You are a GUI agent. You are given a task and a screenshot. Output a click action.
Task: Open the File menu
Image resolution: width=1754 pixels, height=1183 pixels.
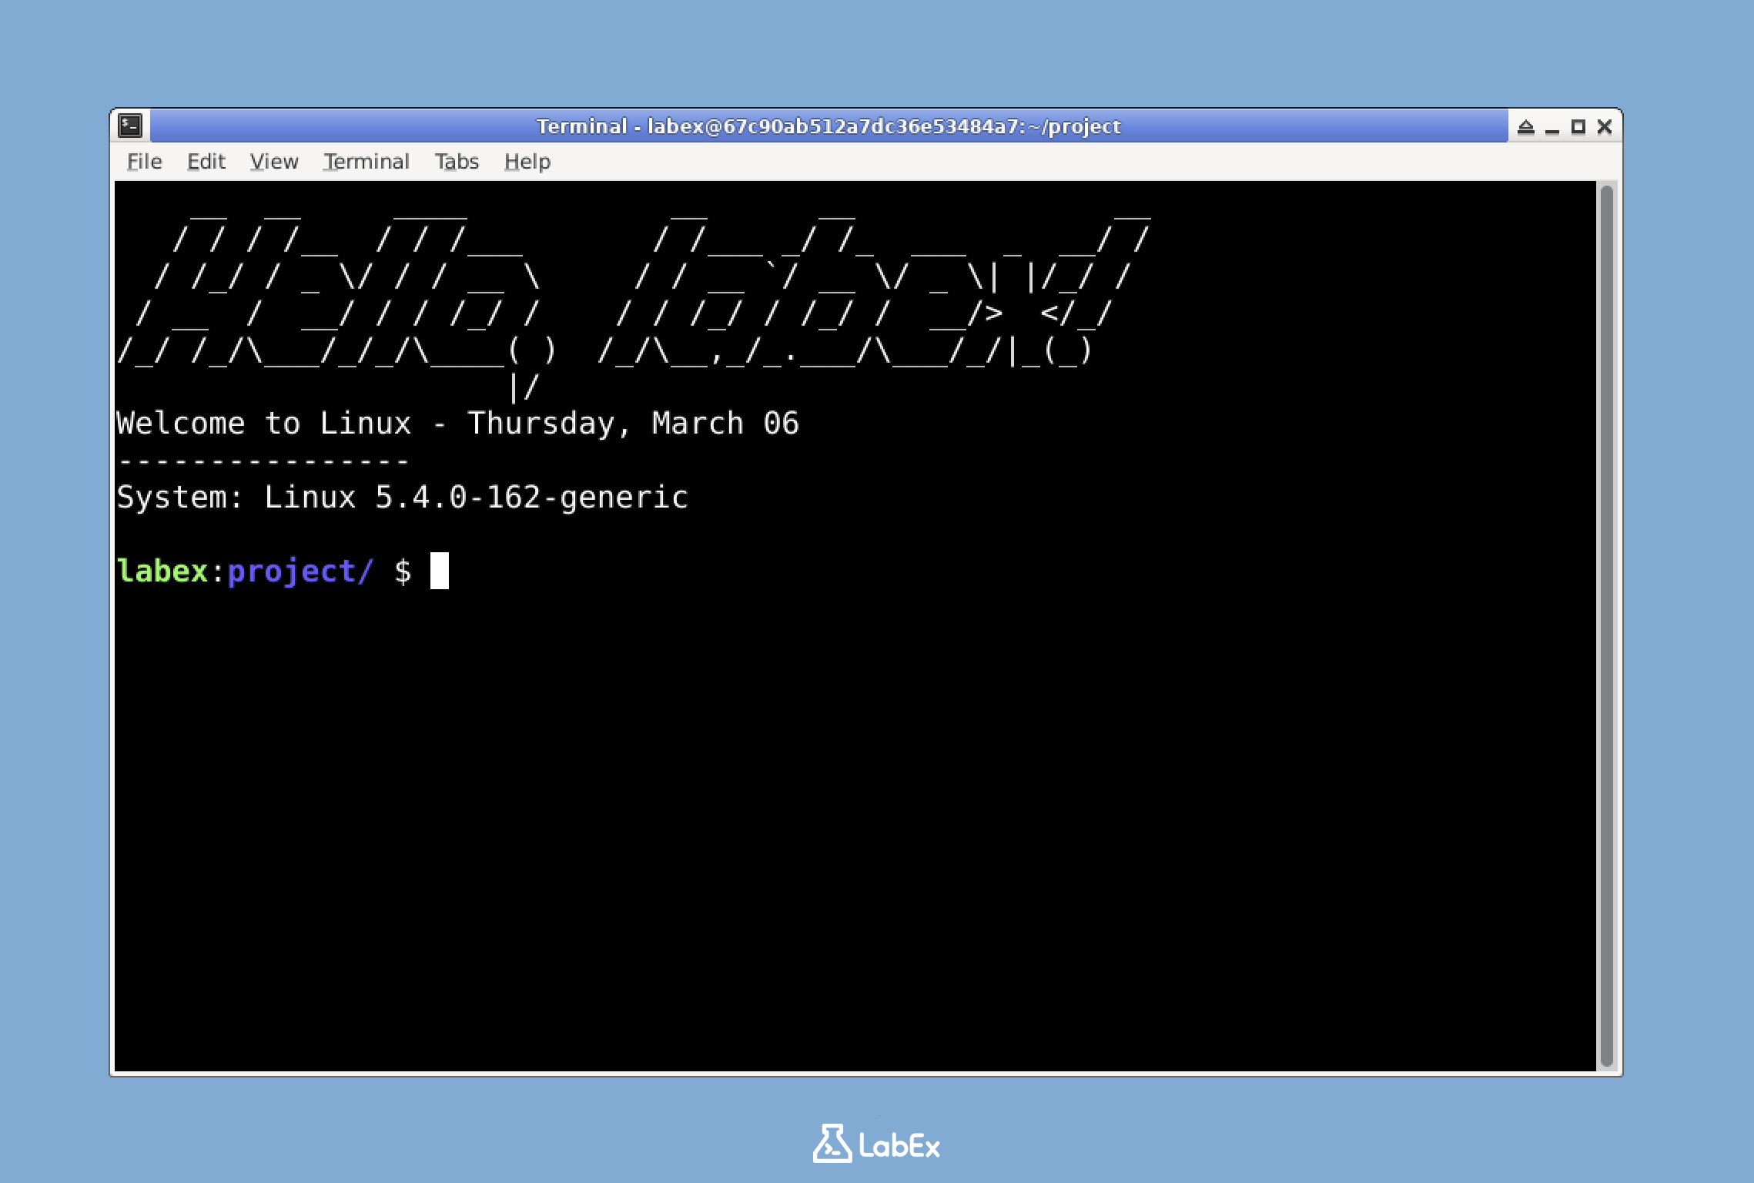click(144, 161)
